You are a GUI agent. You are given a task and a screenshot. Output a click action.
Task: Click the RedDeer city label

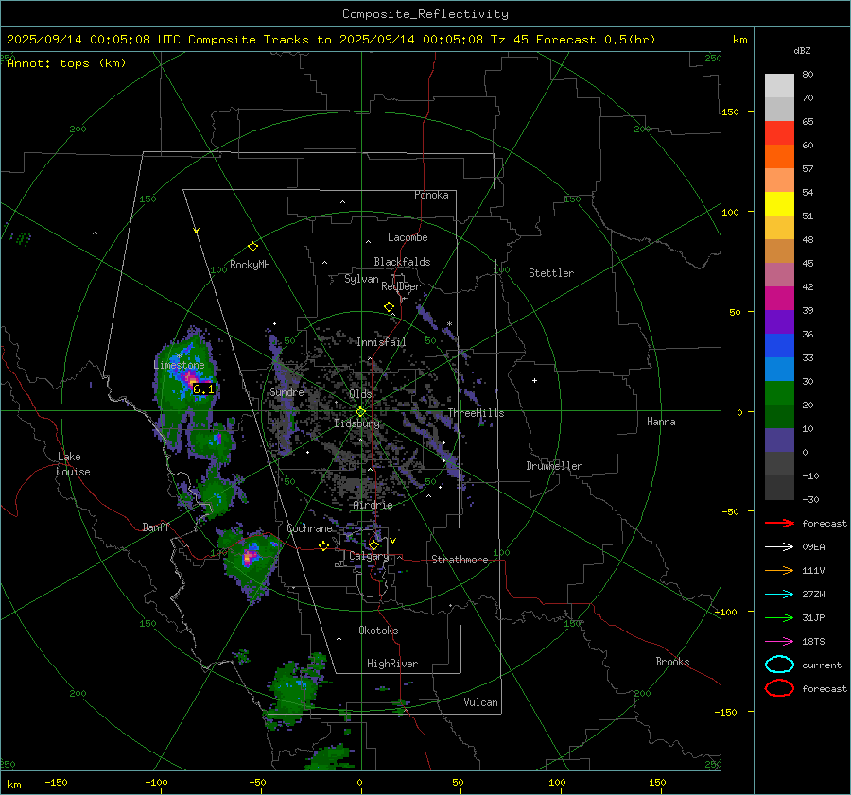click(x=401, y=286)
